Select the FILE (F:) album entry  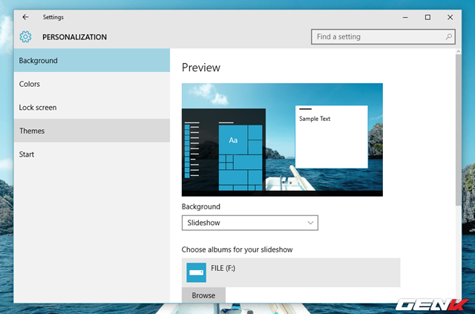[291, 272]
